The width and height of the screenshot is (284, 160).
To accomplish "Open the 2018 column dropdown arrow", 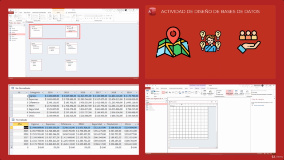I will click(x=121, y=92).
